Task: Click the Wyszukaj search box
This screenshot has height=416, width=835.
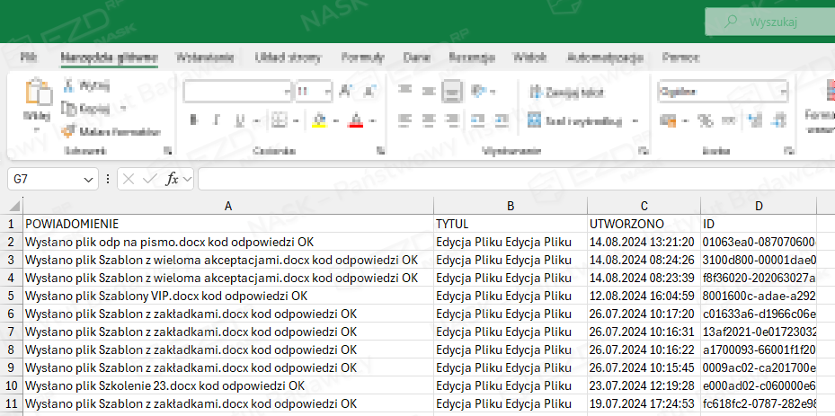Action: 768,21
